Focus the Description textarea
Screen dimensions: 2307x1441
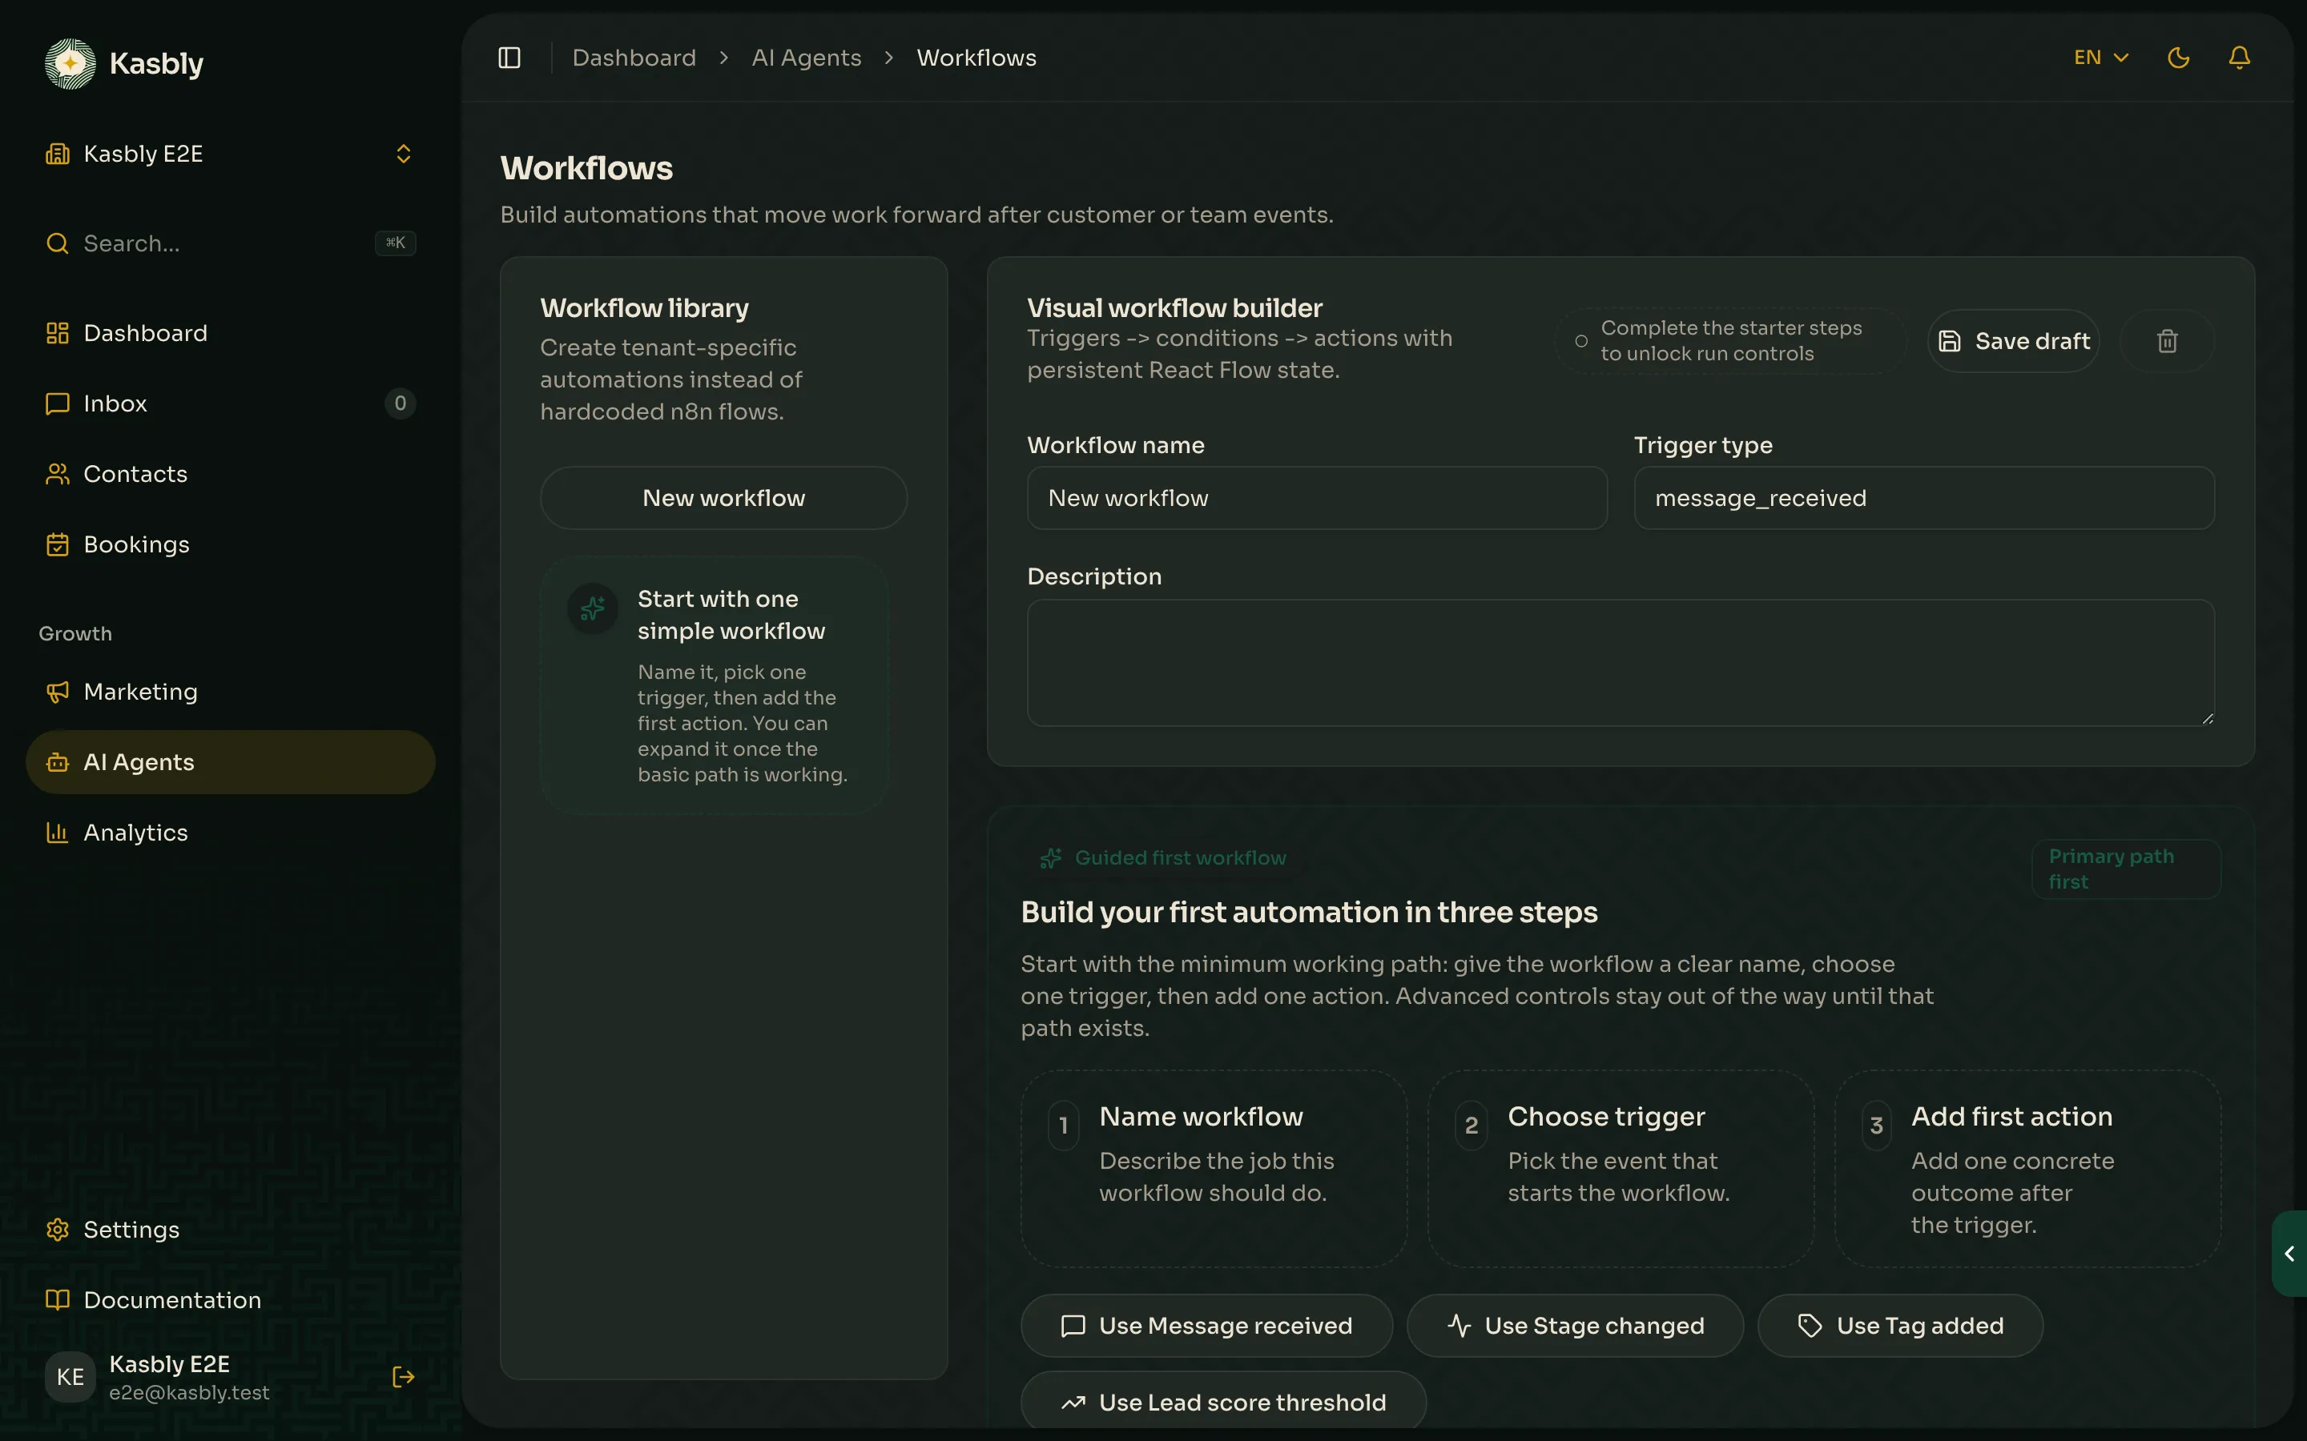point(1621,662)
